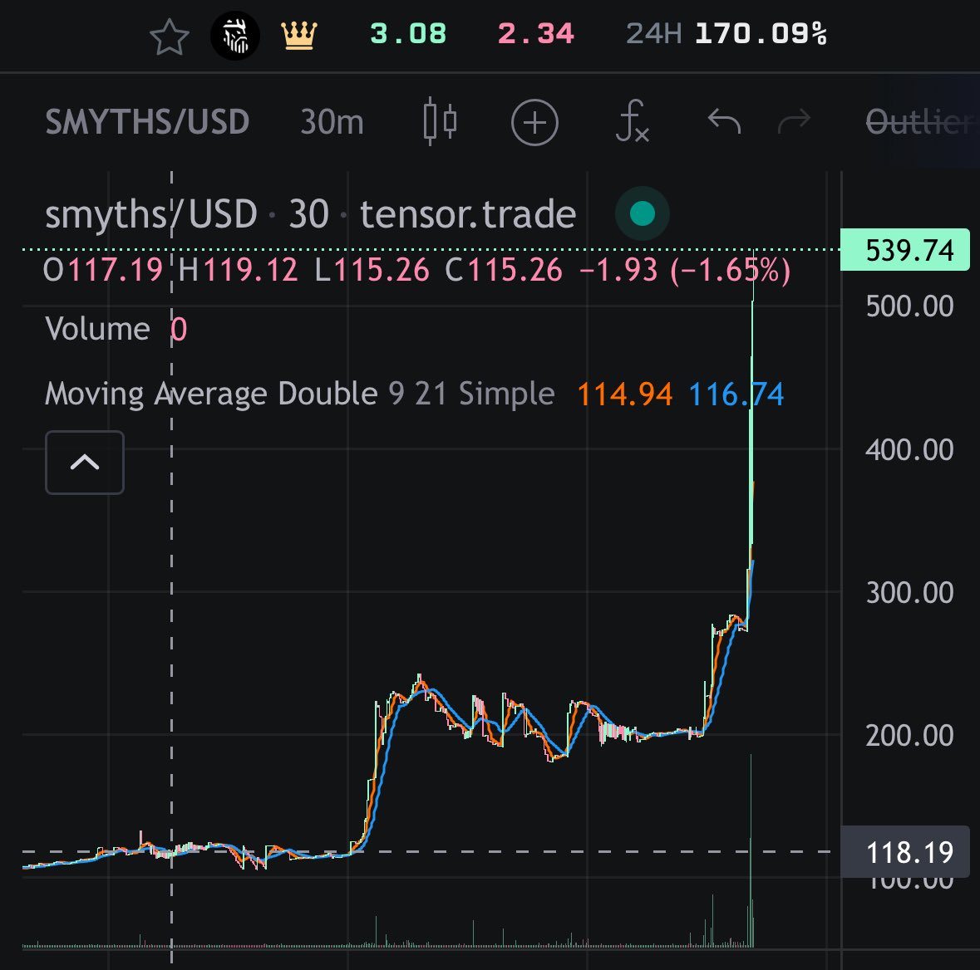The height and width of the screenshot is (970, 980).
Task: Click the 539.74 current price label
Action: click(905, 250)
